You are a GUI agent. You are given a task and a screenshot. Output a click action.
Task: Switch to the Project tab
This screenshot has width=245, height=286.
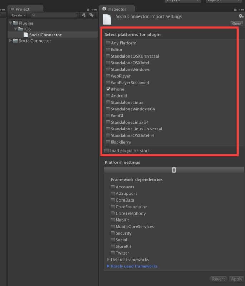(x=25, y=9)
